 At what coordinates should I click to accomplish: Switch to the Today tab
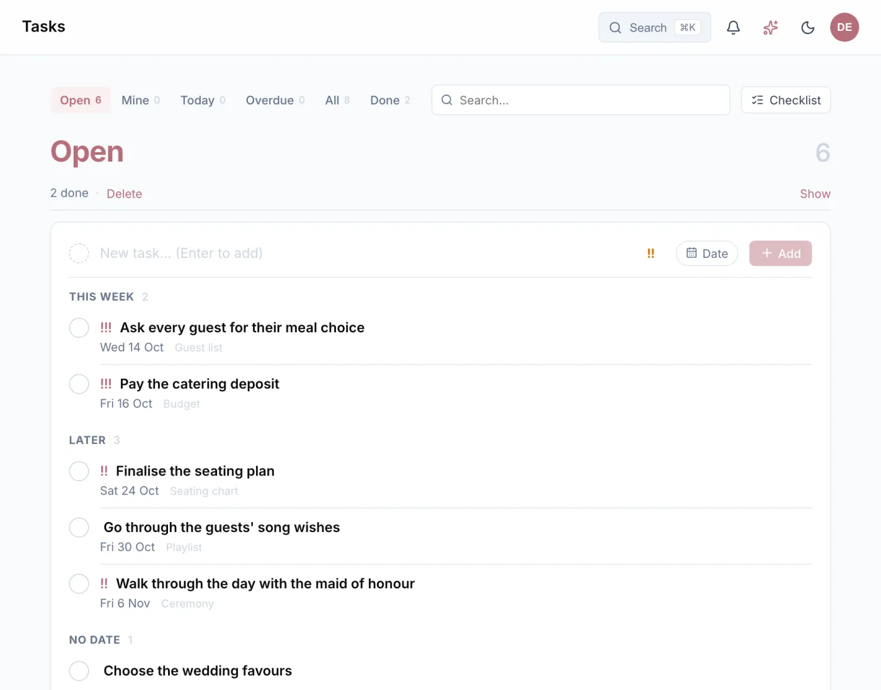point(203,100)
